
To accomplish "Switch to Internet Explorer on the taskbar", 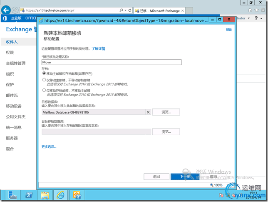I will [61, 195].
